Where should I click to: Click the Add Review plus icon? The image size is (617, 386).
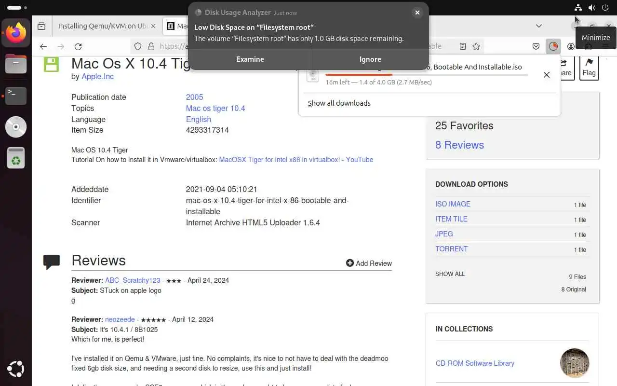tap(350, 263)
